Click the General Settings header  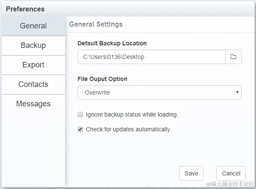pos(96,25)
